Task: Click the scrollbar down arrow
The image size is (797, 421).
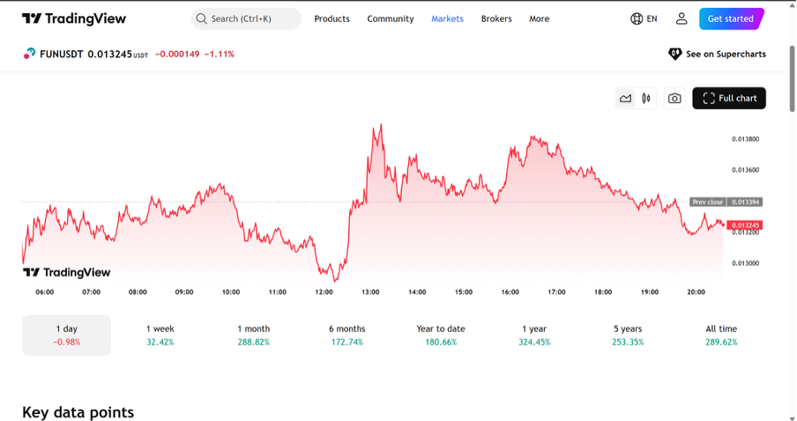Action: pos(792,418)
